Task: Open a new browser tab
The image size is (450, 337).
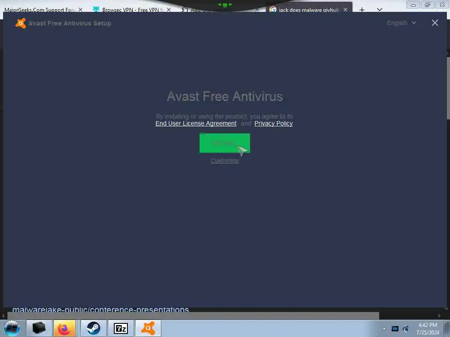Action: [x=362, y=10]
